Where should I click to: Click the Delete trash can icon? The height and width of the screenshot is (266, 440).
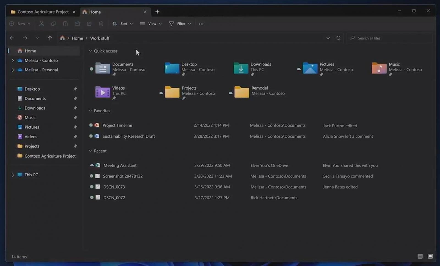101,24
